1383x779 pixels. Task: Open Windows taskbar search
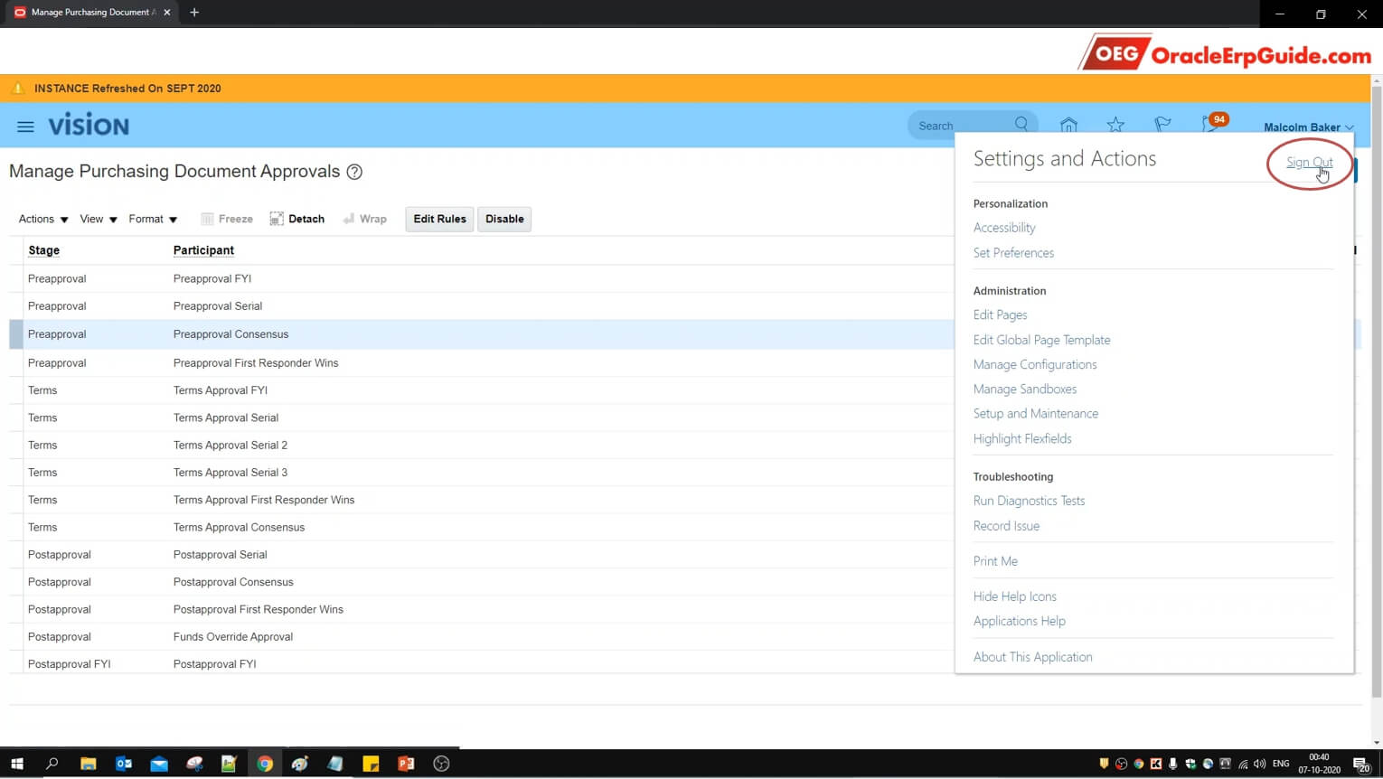52,764
